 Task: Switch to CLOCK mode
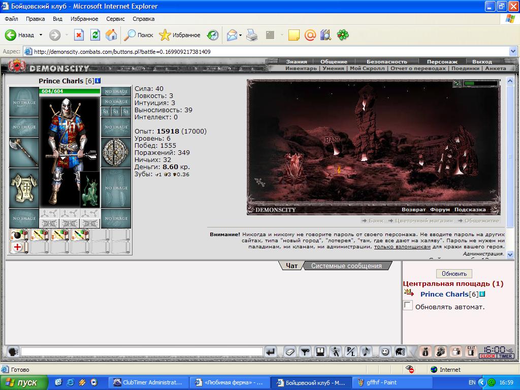point(487,356)
